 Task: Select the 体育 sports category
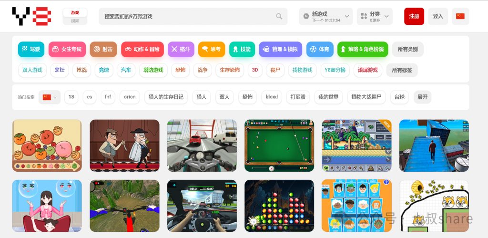pyautogui.click(x=320, y=49)
